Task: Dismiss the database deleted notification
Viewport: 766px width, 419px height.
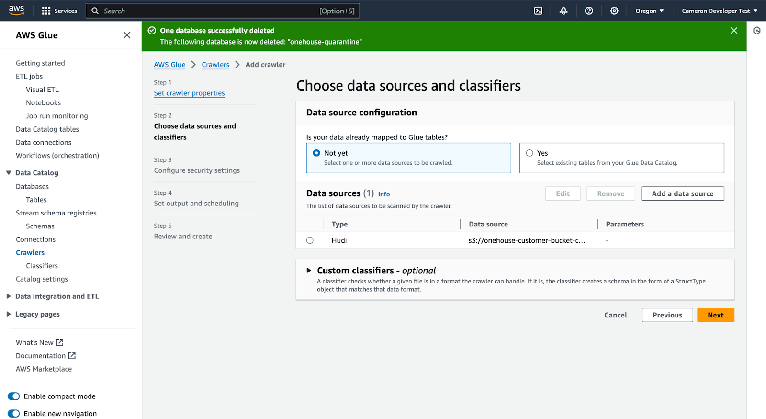Action: (734, 31)
